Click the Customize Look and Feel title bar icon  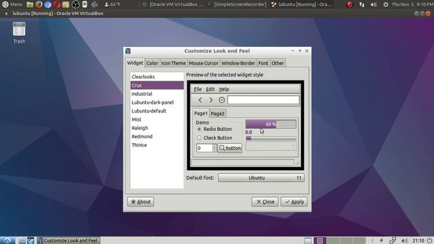click(x=128, y=51)
